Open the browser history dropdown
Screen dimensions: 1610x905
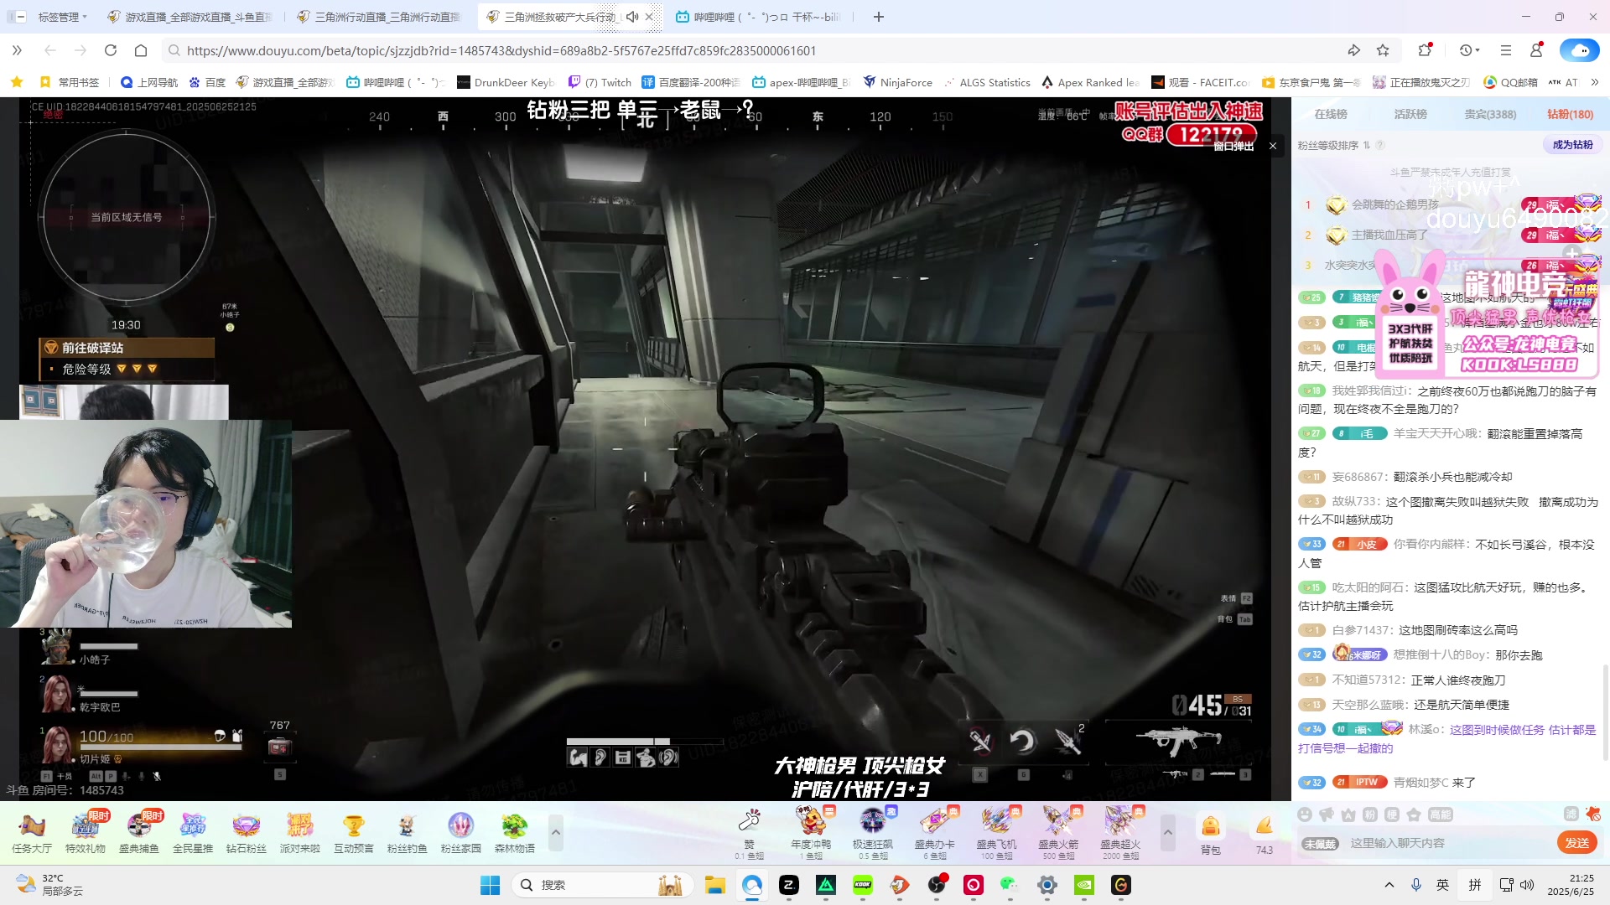click(1469, 50)
